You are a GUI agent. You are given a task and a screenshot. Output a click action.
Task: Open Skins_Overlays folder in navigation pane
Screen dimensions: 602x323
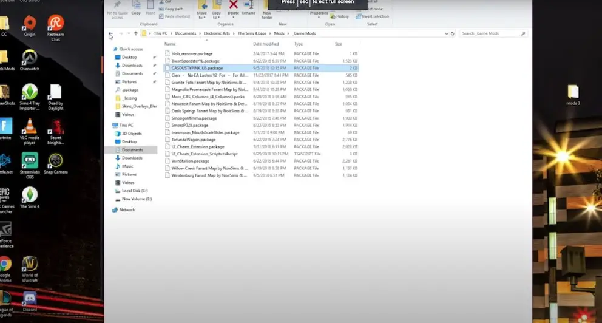coord(139,106)
